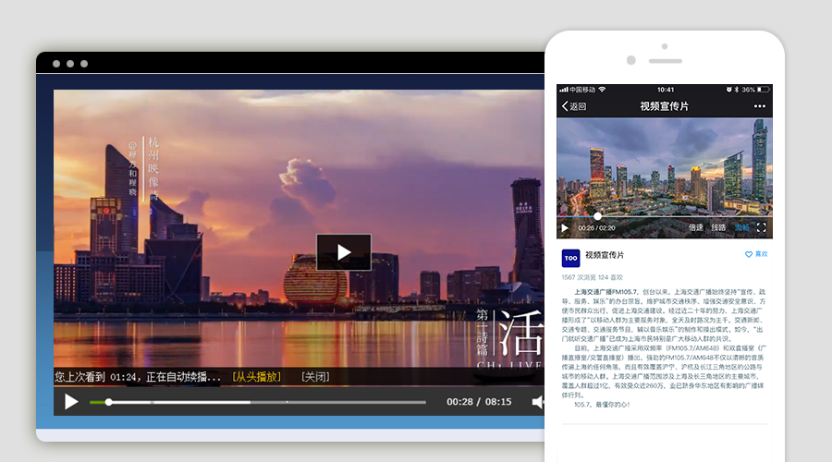This screenshot has height=462, width=832.
Task: Open the three-dot more menu on phone
Action: [x=759, y=106]
